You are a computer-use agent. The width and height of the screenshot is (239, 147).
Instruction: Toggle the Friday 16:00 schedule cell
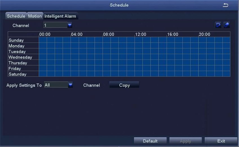click(x=170, y=68)
